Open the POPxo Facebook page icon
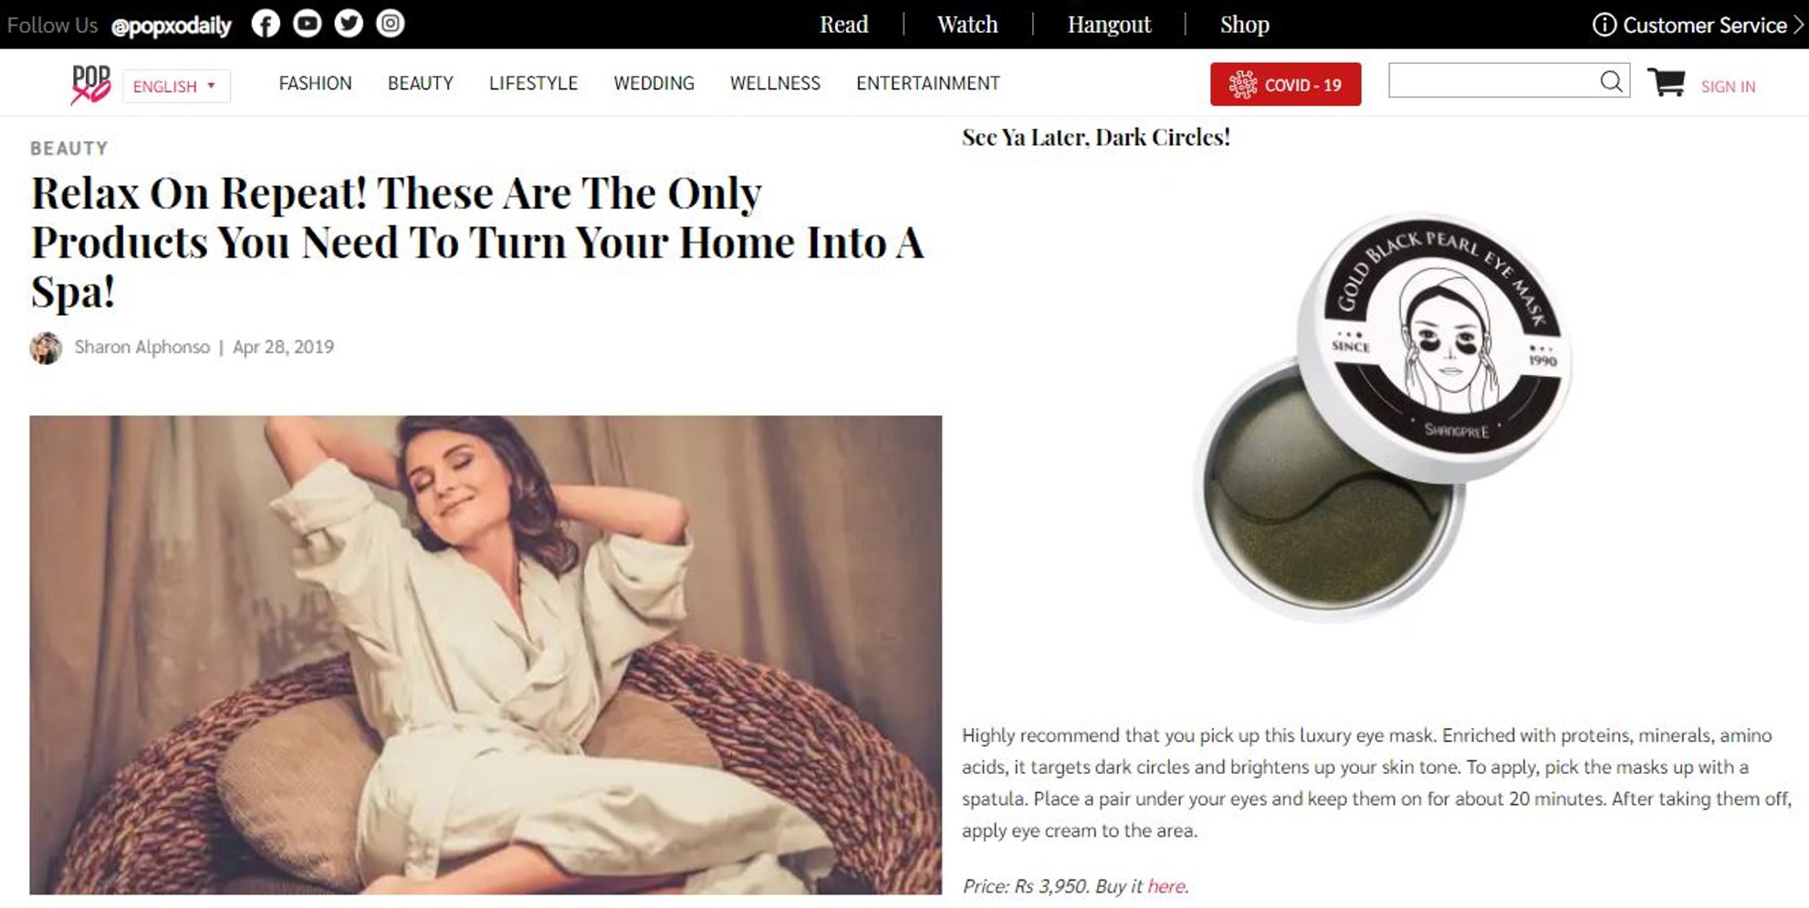 point(266,24)
